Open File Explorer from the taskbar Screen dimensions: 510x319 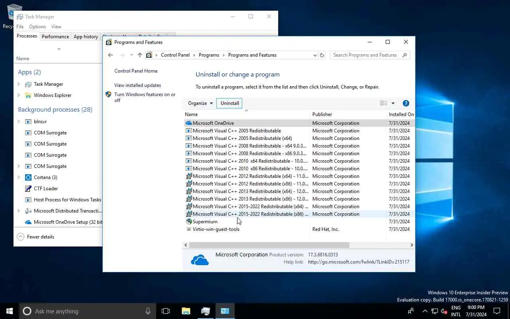tap(186, 311)
